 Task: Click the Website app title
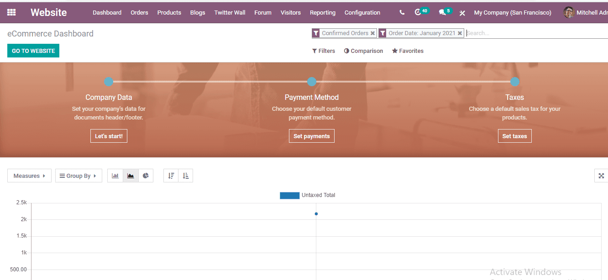[x=48, y=13]
